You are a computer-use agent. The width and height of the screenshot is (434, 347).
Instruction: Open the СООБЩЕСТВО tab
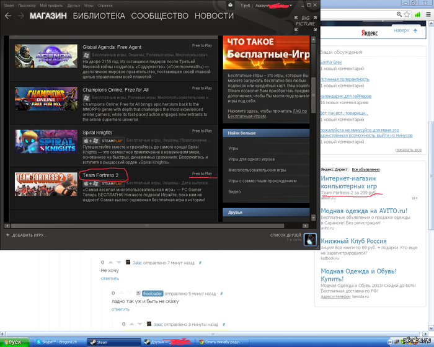[160, 15]
